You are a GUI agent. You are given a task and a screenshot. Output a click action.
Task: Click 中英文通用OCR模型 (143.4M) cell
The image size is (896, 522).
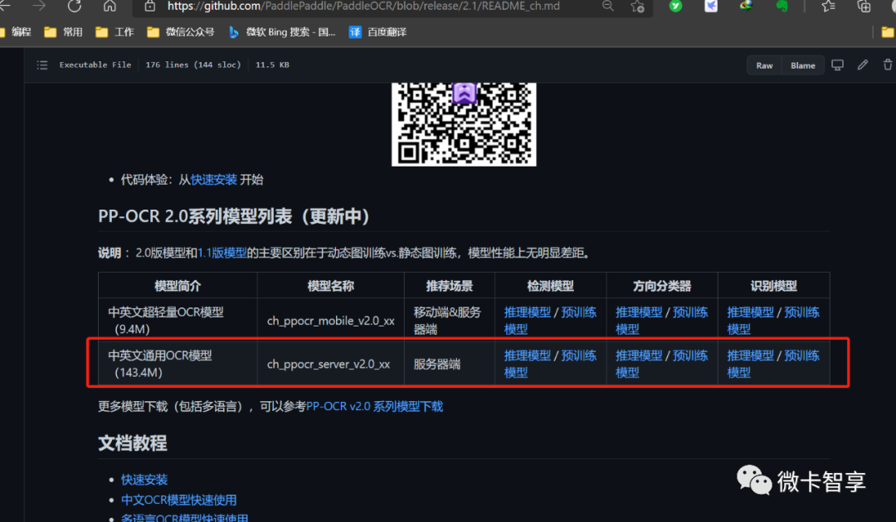click(178, 364)
